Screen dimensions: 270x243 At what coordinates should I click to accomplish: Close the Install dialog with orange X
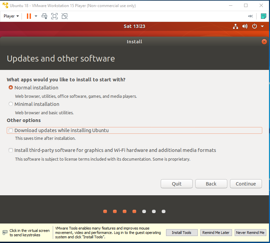pyautogui.click(x=264, y=42)
